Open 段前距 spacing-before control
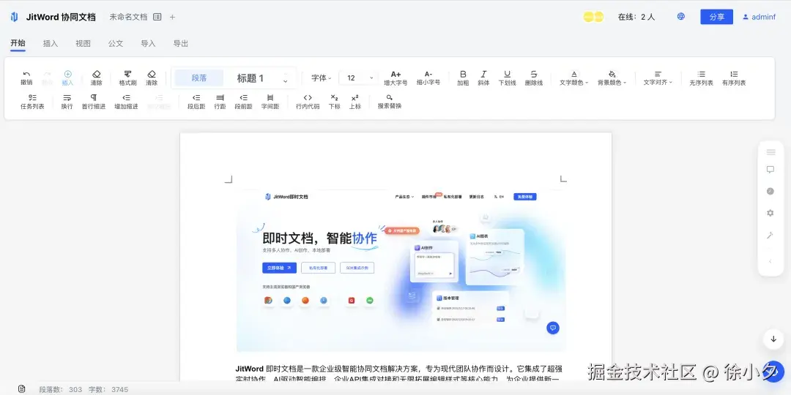The image size is (791, 395). click(243, 101)
